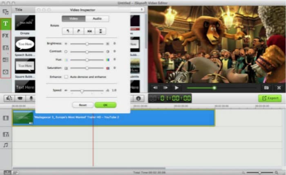Flip video horizontally in Video Inspector

click(89, 31)
